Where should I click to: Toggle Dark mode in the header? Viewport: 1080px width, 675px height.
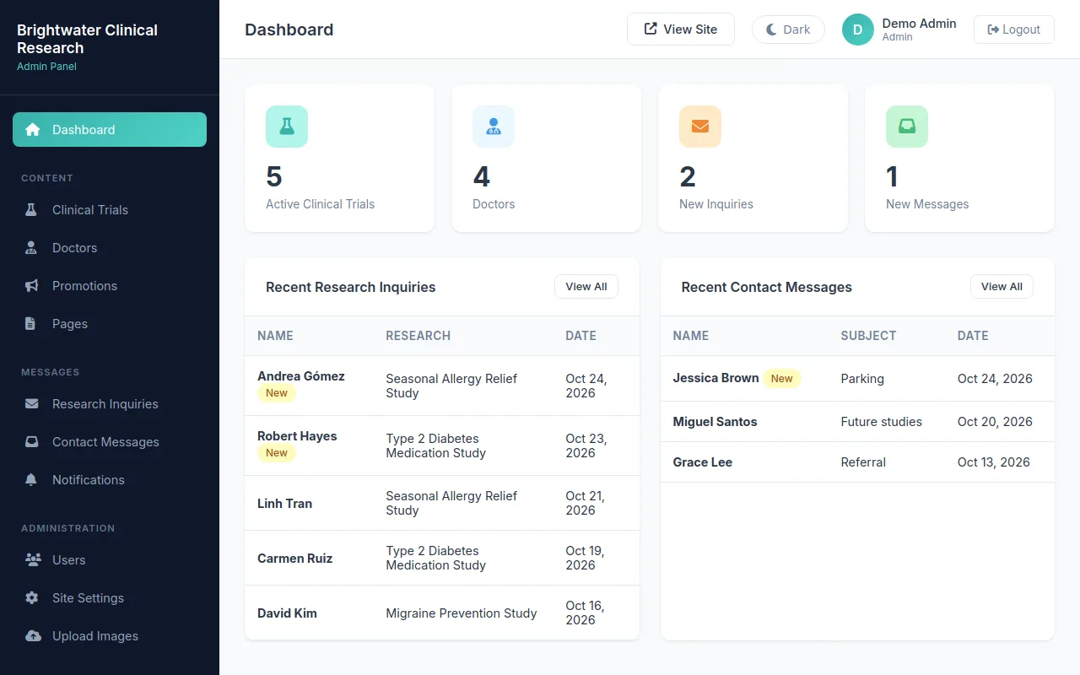[x=788, y=30]
